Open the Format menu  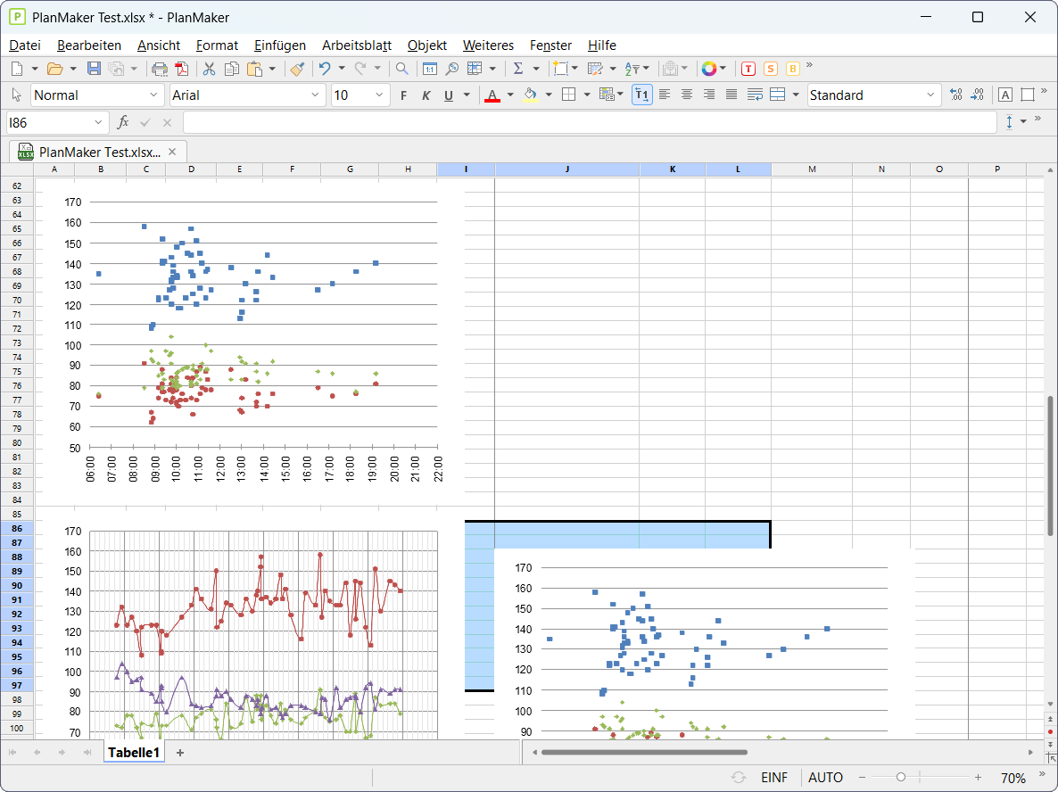[x=218, y=45]
